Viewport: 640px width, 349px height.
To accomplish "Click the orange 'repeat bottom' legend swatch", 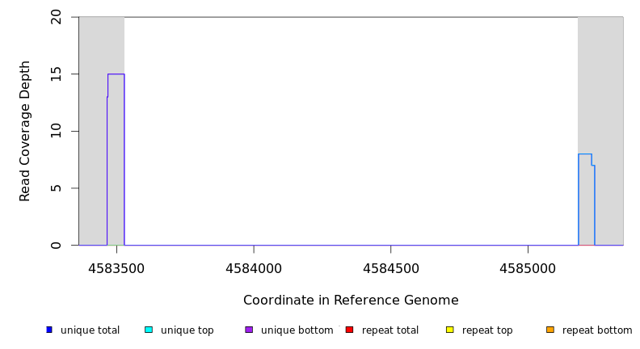I will tap(550, 330).
